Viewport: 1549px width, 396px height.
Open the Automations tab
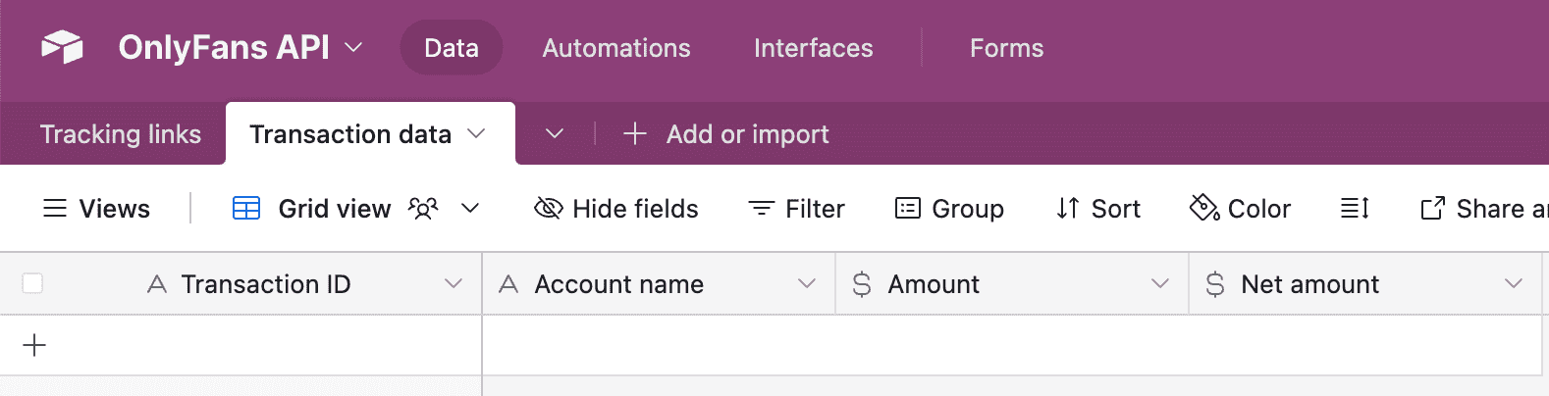click(616, 48)
